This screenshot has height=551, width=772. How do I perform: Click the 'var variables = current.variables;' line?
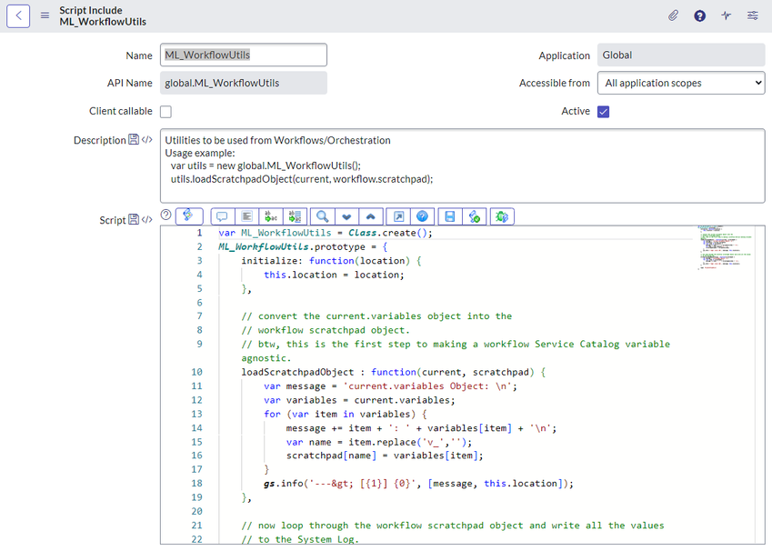(x=359, y=400)
